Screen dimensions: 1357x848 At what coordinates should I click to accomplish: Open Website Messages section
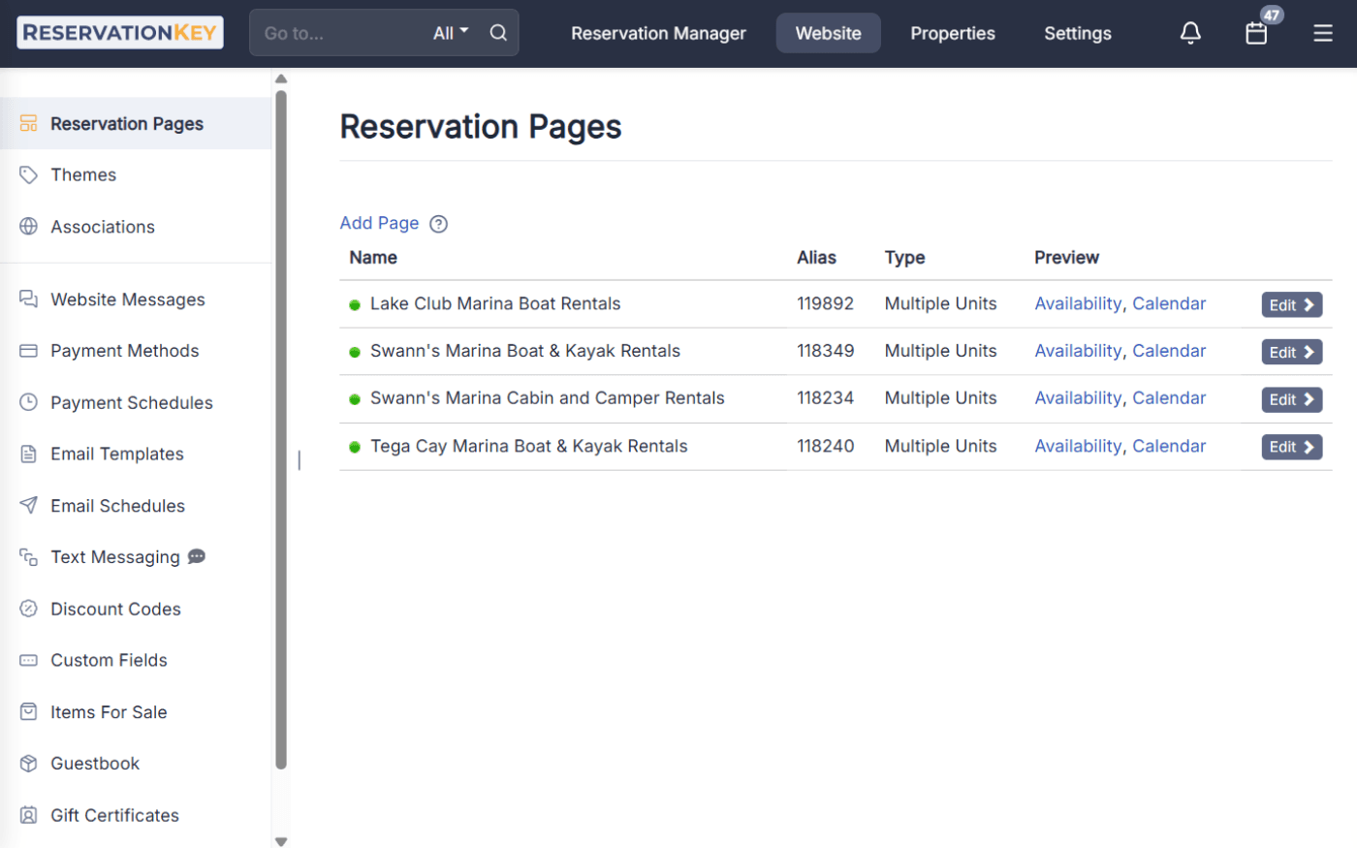[128, 299]
